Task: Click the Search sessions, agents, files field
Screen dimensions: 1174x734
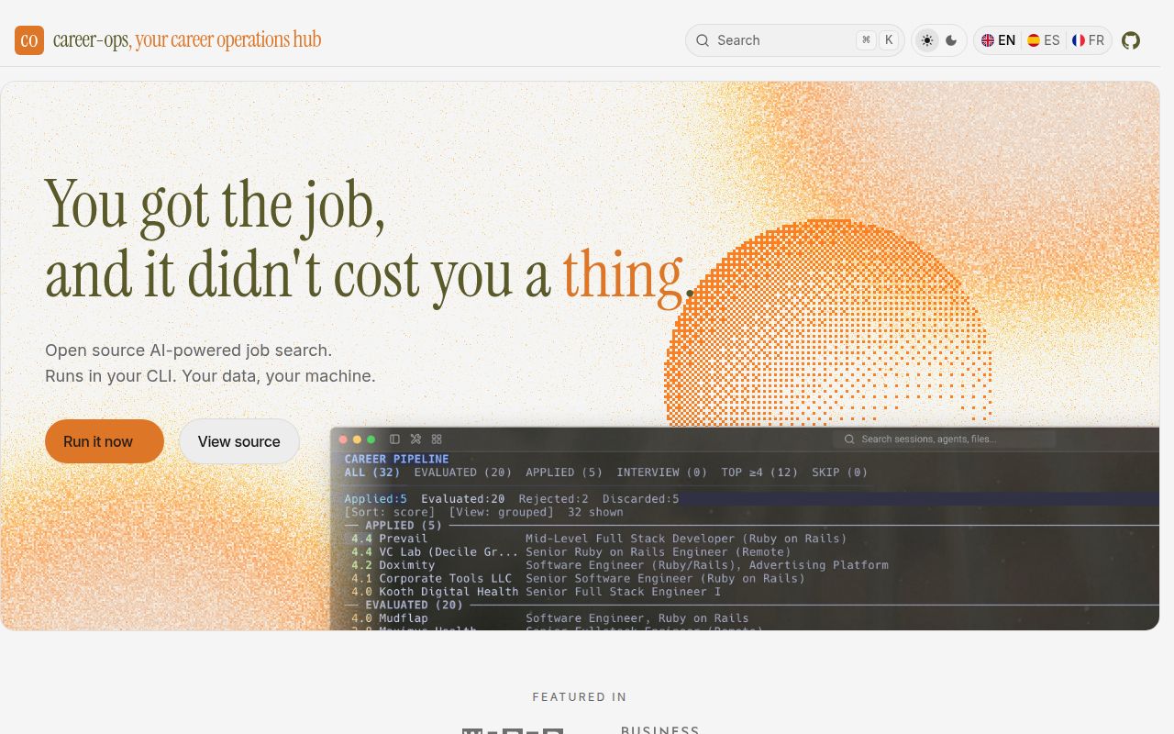Action: [944, 439]
